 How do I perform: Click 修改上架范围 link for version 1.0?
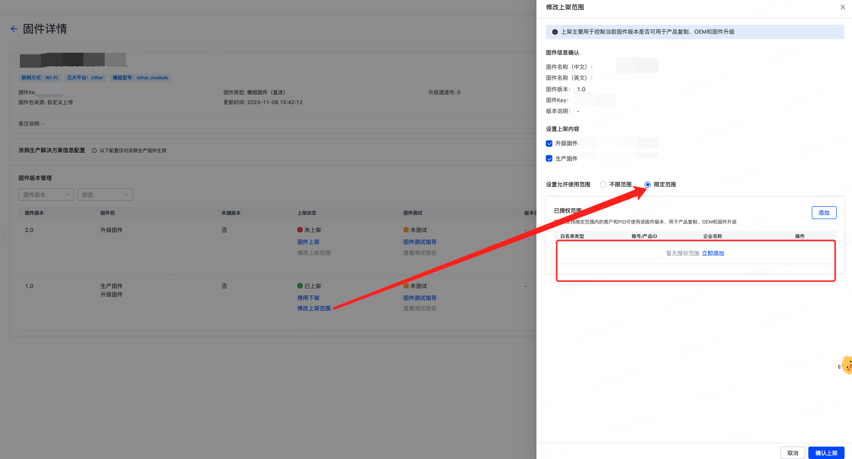(x=314, y=308)
